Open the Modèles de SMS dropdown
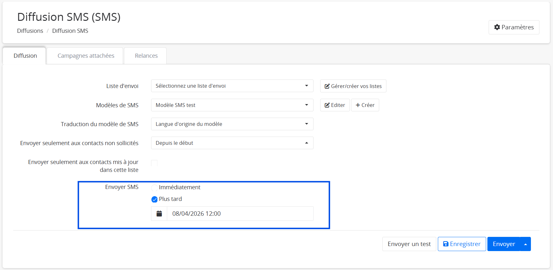553x270 pixels. tap(232, 105)
